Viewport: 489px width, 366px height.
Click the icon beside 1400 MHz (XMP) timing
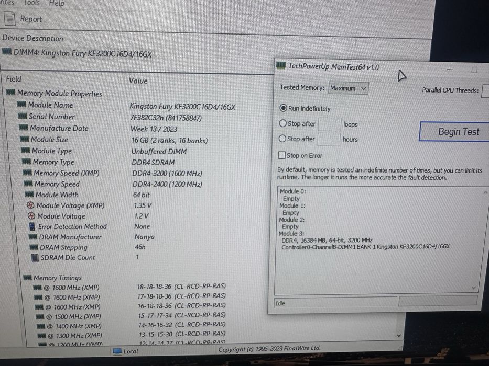[x=41, y=326]
